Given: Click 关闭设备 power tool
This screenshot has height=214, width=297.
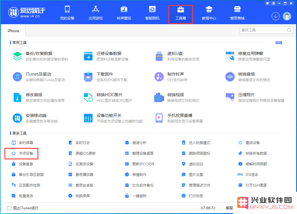Looking at the screenshot, I should (22, 153).
